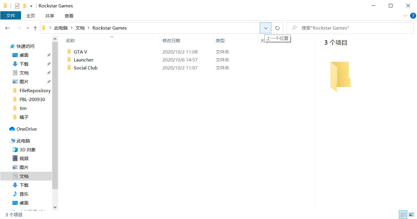Click the sidebar scrollbar up arrow
The width and height of the screenshot is (417, 219).
pyautogui.click(x=55, y=39)
